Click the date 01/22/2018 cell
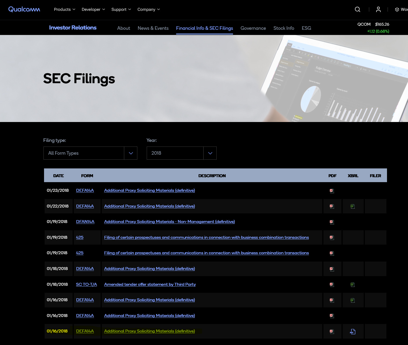This screenshot has height=345, width=408. click(58, 206)
